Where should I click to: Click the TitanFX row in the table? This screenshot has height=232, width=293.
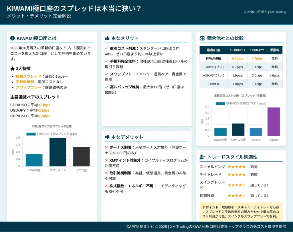(x=241, y=84)
